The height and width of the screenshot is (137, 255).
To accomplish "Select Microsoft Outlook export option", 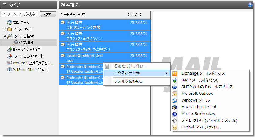I will click(x=197, y=94).
